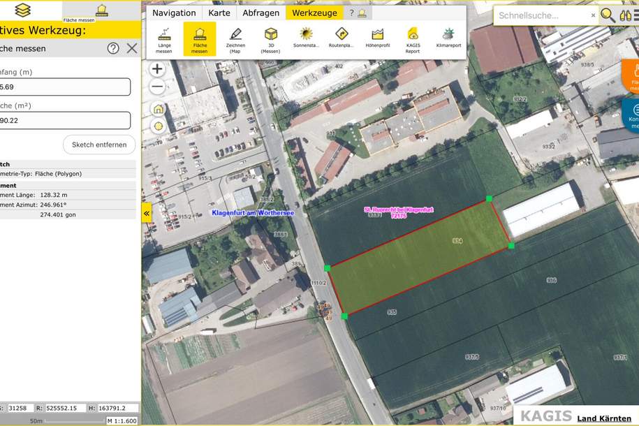
Task: Open the Navigation menu tab
Action: [x=174, y=13]
